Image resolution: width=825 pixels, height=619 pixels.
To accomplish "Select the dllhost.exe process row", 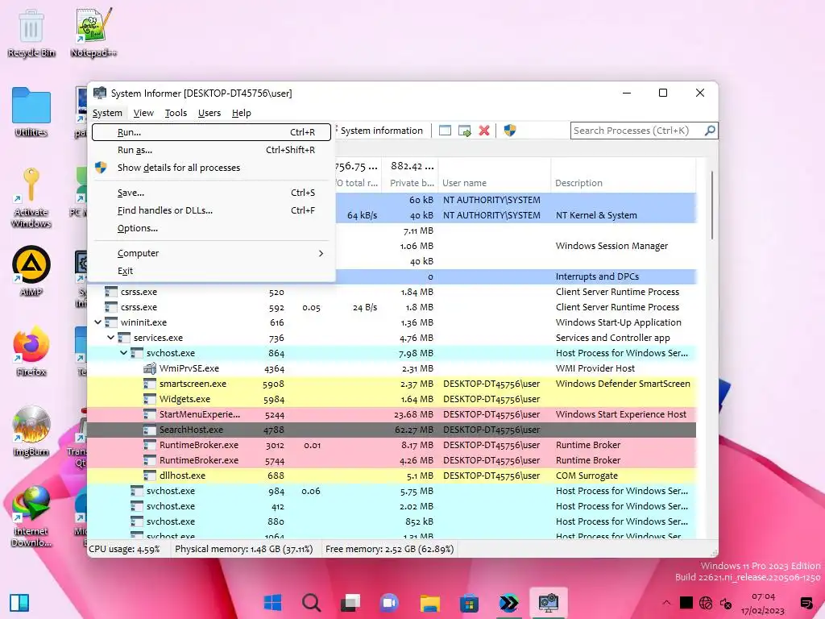I will pyautogui.click(x=392, y=476).
